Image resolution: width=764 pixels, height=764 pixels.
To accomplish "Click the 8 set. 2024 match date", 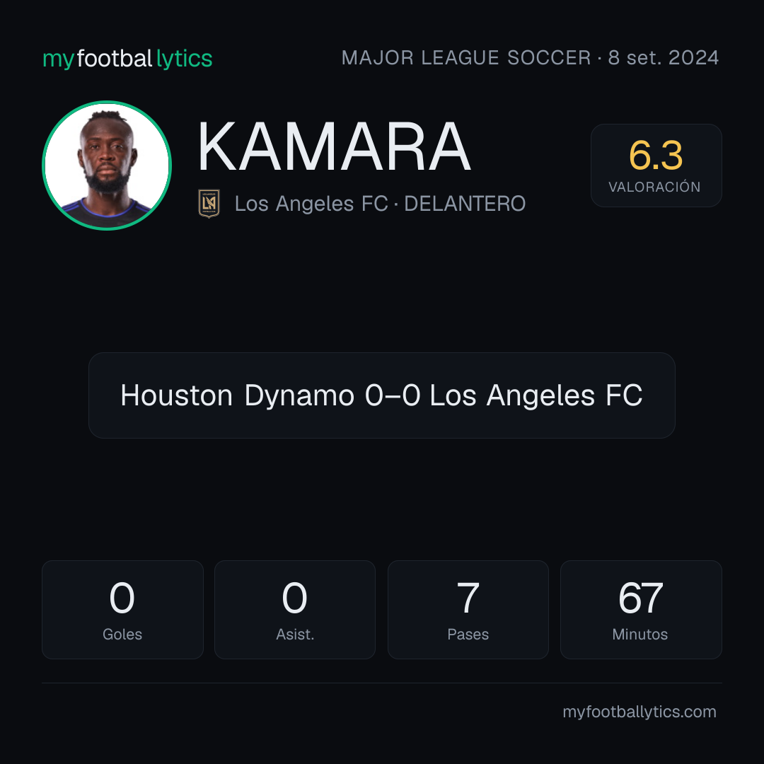I will 663,58.
